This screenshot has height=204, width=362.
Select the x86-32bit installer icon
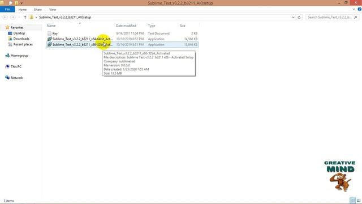pyautogui.click(x=49, y=44)
